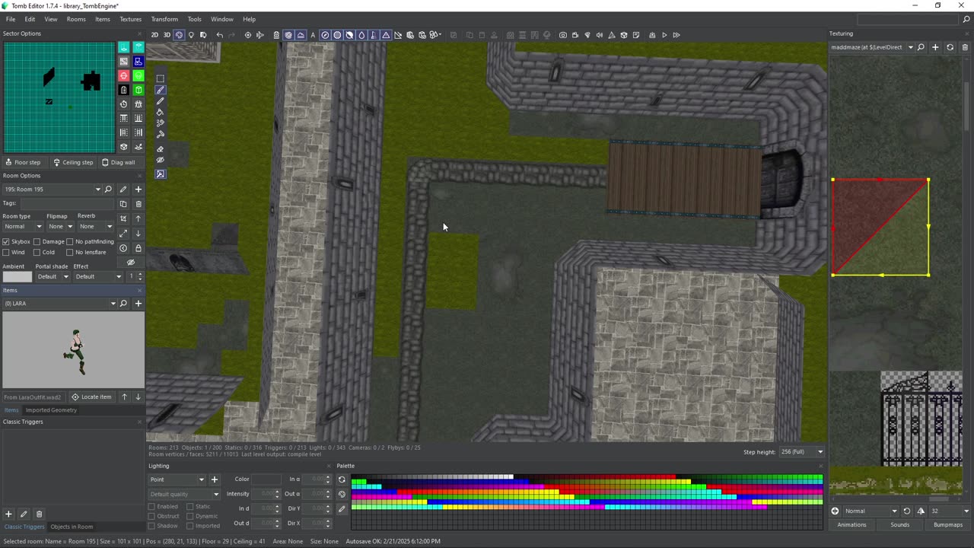The width and height of the screenshot is (974, 548).
Task: Toggle room hidden eye icon
Action: [x=130, y=263]
